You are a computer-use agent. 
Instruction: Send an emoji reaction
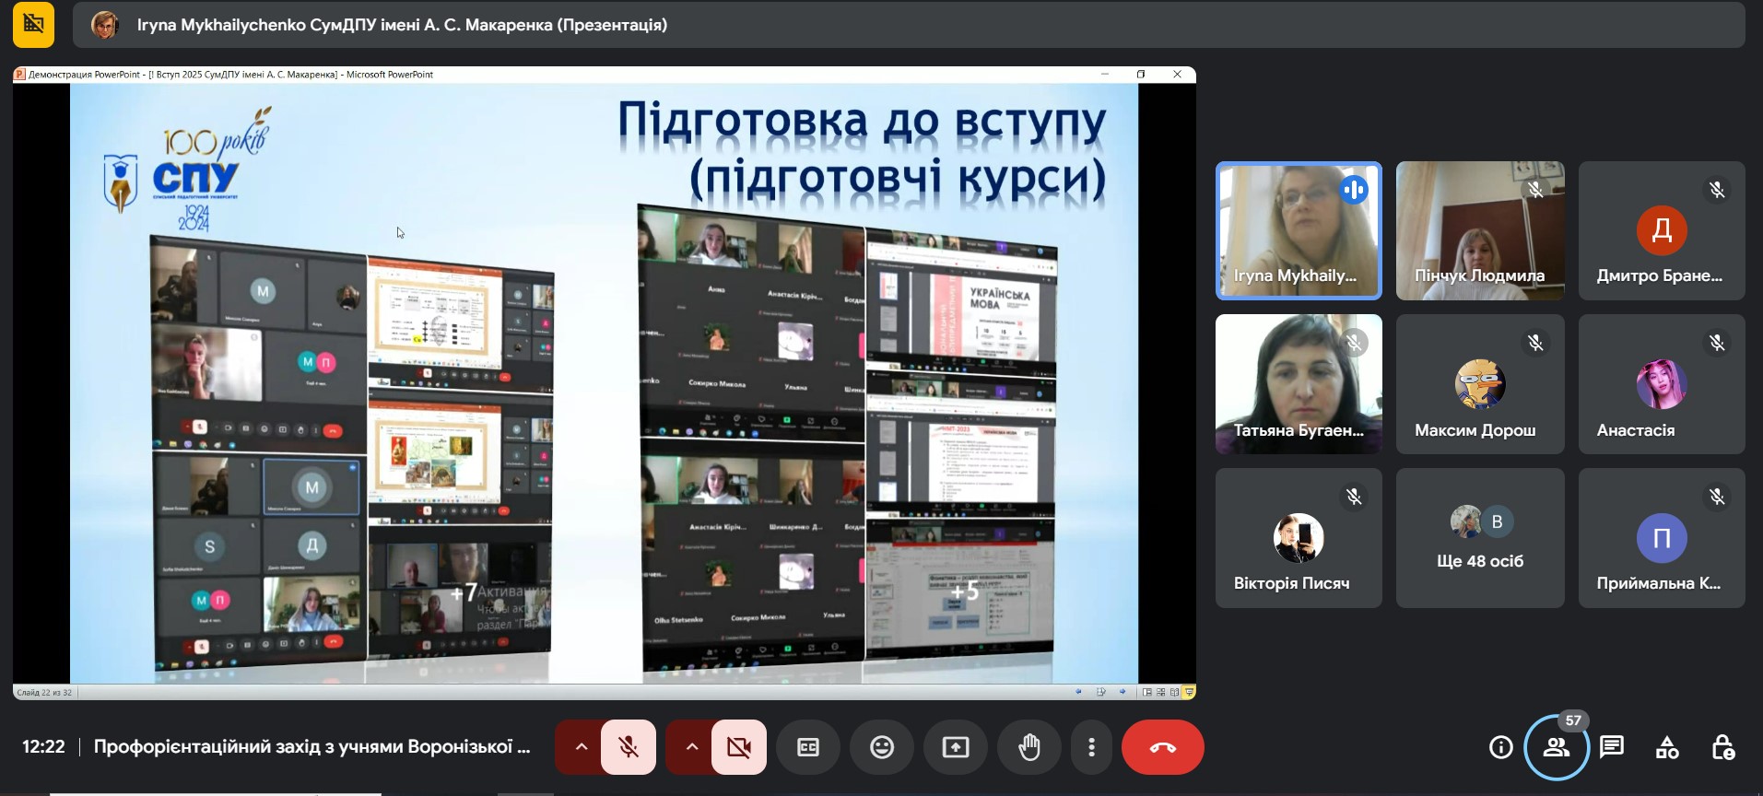point(882,747)
